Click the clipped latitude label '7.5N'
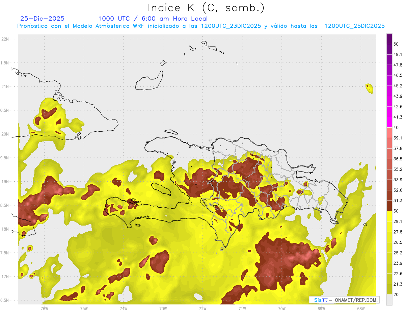The image size is (405, 313). tap(5, 253)
